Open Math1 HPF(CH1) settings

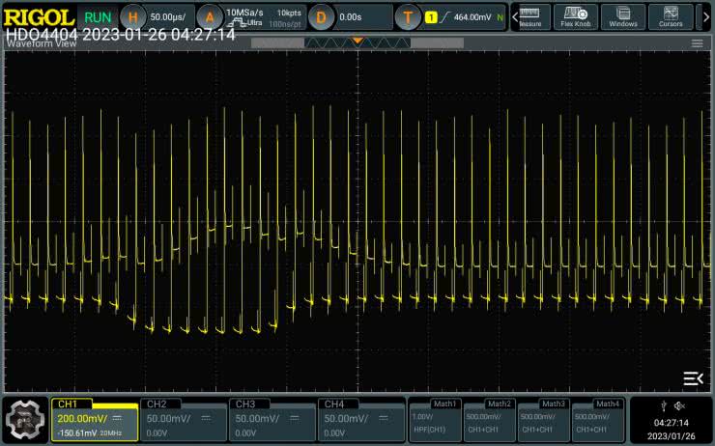click(x=436, y=420)
